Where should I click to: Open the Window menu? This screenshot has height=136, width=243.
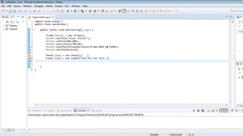click(x=76, y=6)
